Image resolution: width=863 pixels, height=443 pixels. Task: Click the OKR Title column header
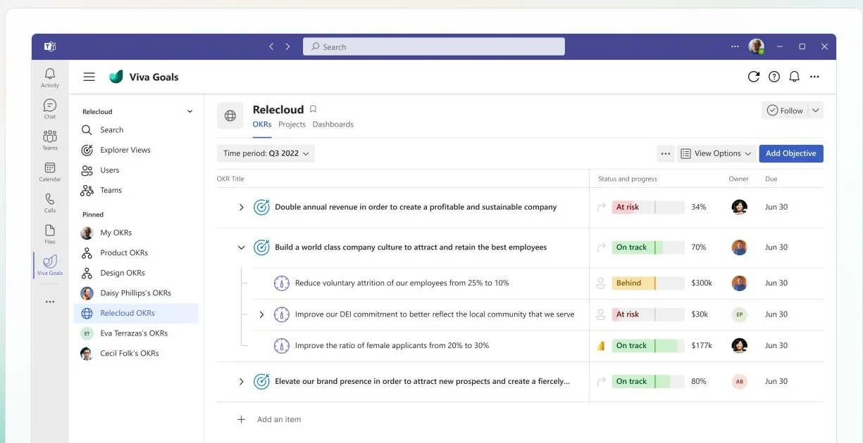click(x=230, y=179)
